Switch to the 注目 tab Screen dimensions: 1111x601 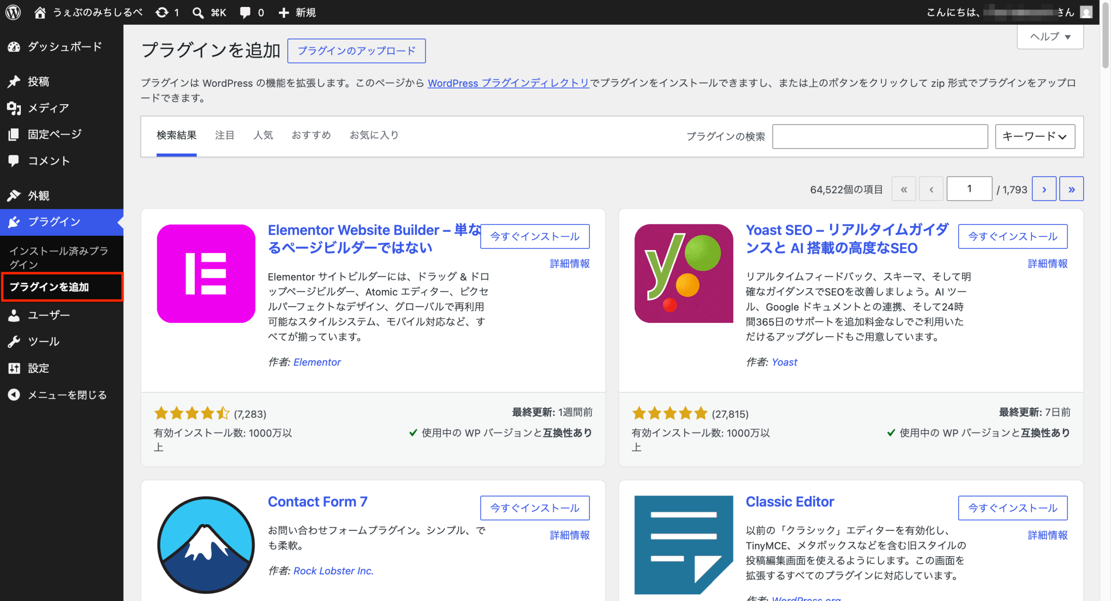225,135
